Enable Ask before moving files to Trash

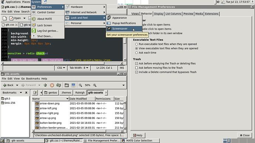click(136, 68)
